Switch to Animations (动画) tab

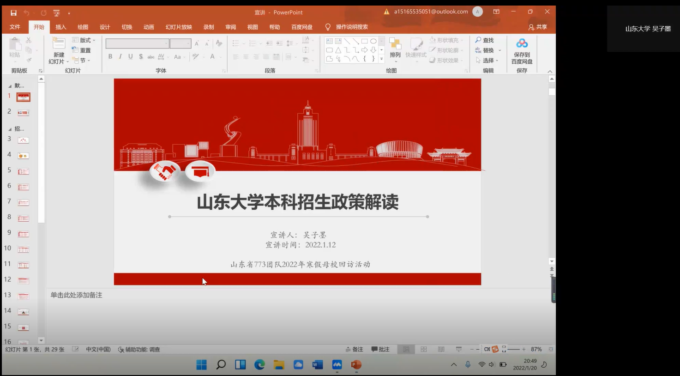[x=149, y=27]
